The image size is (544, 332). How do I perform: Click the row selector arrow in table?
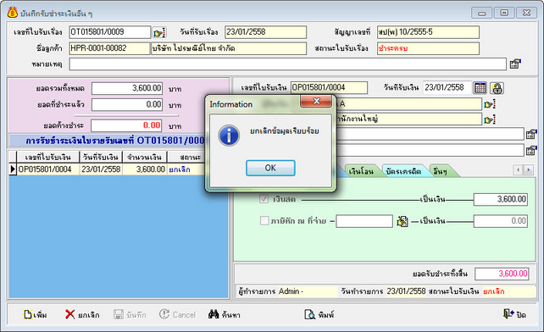point(13,169)
